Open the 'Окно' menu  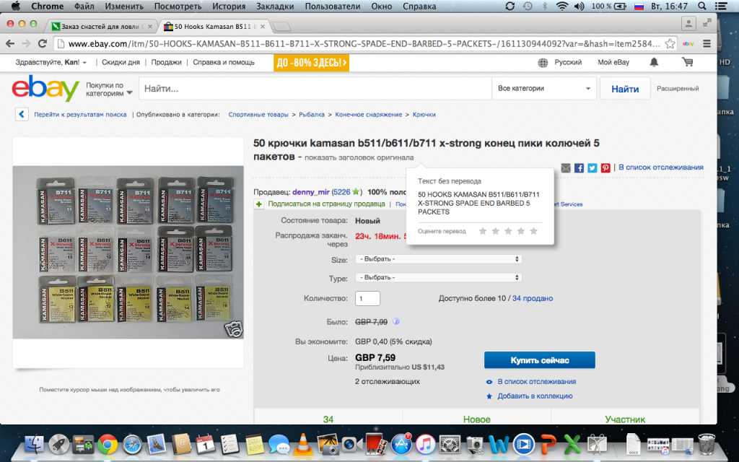click(381, 6)
